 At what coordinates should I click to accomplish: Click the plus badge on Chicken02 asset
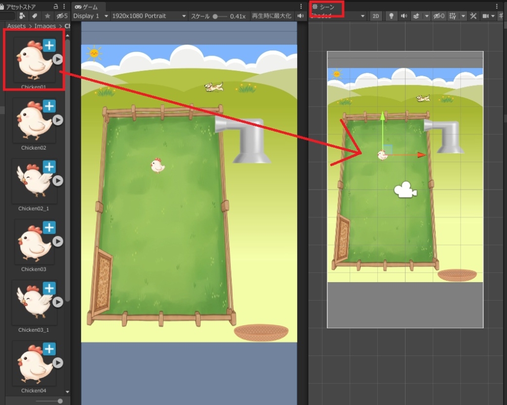coord(49,106)
